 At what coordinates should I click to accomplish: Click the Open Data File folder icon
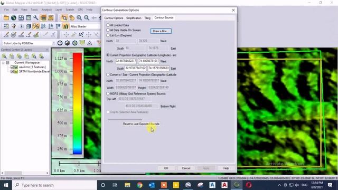6,18
